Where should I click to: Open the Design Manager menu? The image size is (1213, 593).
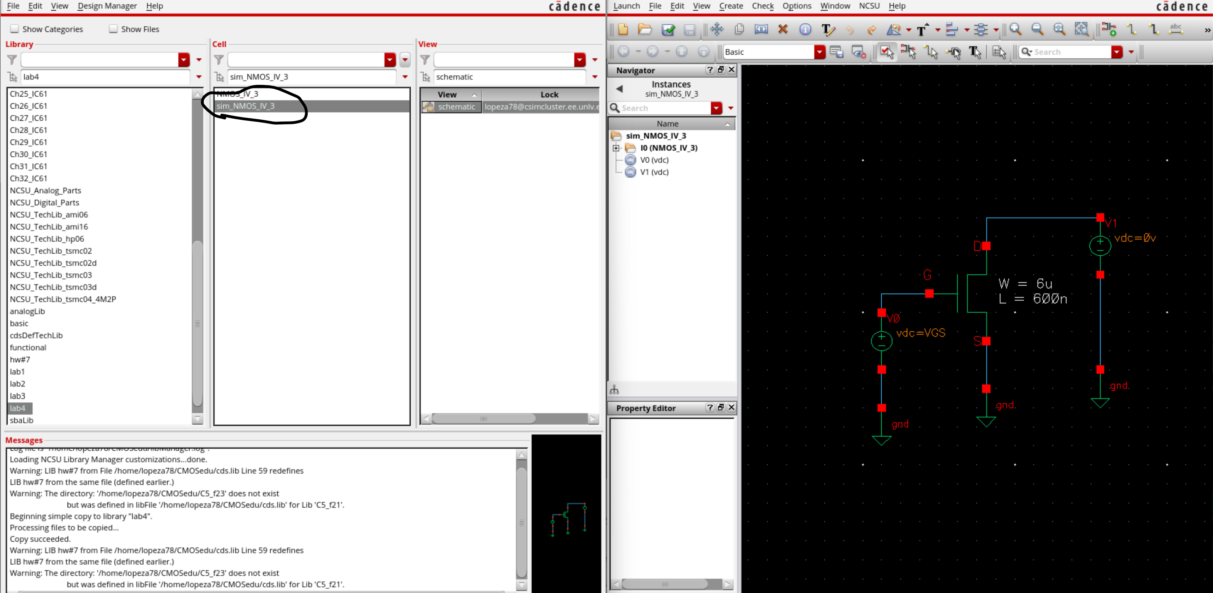(x=107, y=6)
